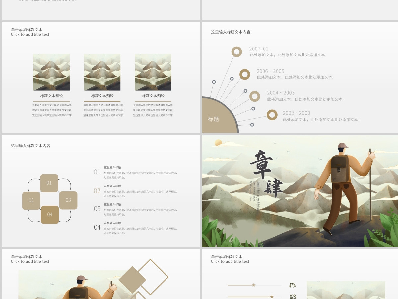Select the 2004 ~ 2003 date text
Viewport: 398px width, 299px height.
pyautogui.click(x=281, y=93)
